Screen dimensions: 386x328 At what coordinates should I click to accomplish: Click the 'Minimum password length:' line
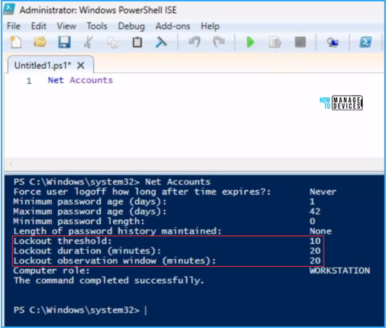click(79, 221)
